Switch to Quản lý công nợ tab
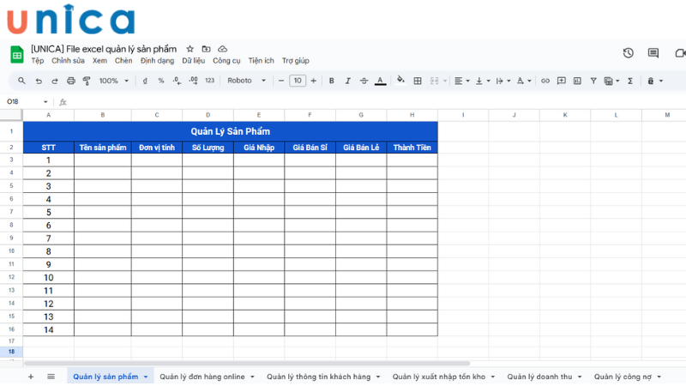 coord(623,377)
